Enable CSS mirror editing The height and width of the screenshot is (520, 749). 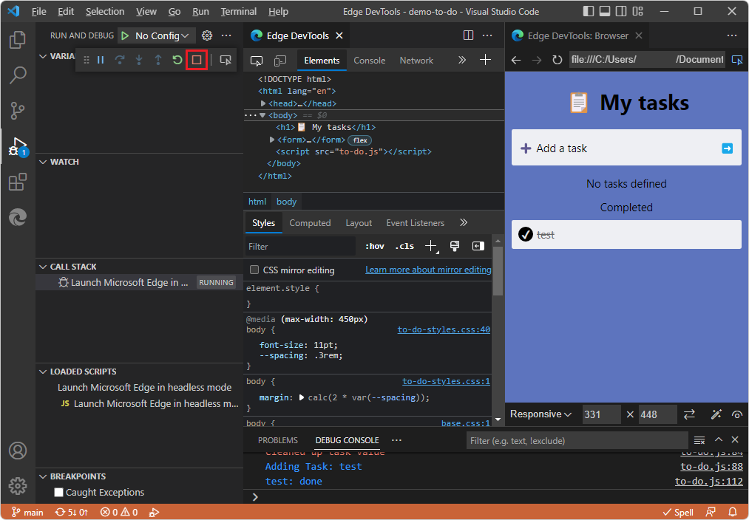point(254,270)
